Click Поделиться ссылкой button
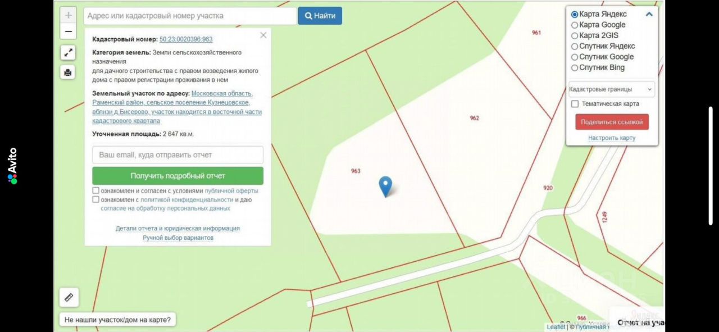Screen dimensions: 719x332 coord(612,122)
